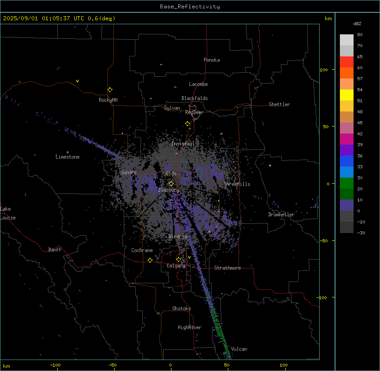
Task: Click the Innisfail city label
Action: click(183, 144)
